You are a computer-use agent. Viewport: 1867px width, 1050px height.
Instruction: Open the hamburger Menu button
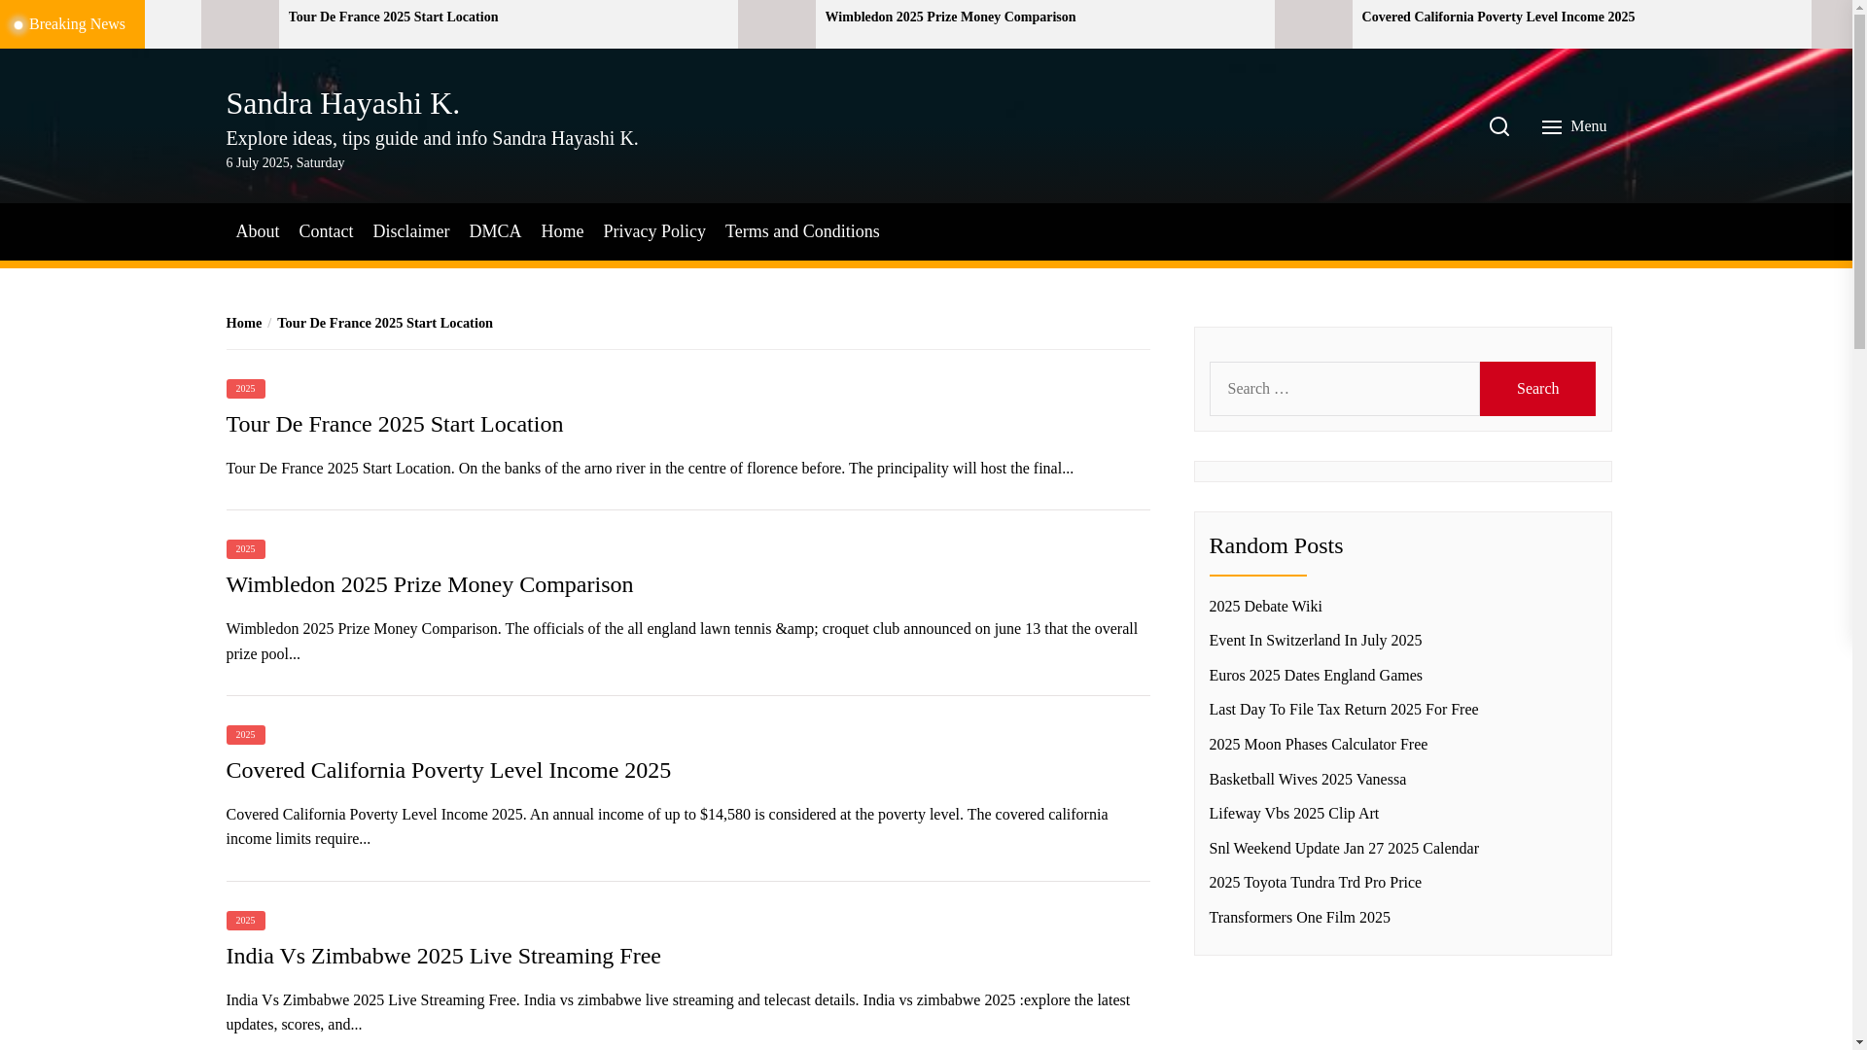(x=1573, y=126)
